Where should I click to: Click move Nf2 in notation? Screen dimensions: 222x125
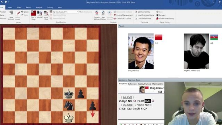point(130,101)
